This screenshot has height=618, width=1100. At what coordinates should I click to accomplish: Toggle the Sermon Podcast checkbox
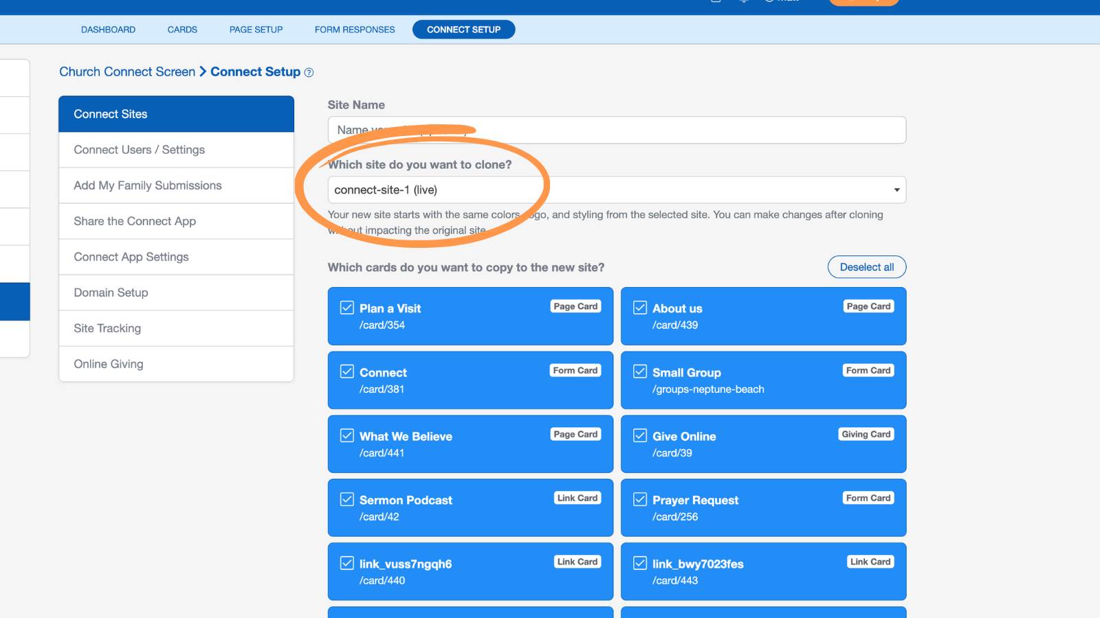347,499
